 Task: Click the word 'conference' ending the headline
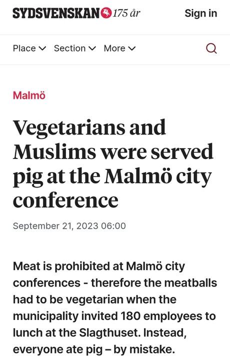click(65, 200)
